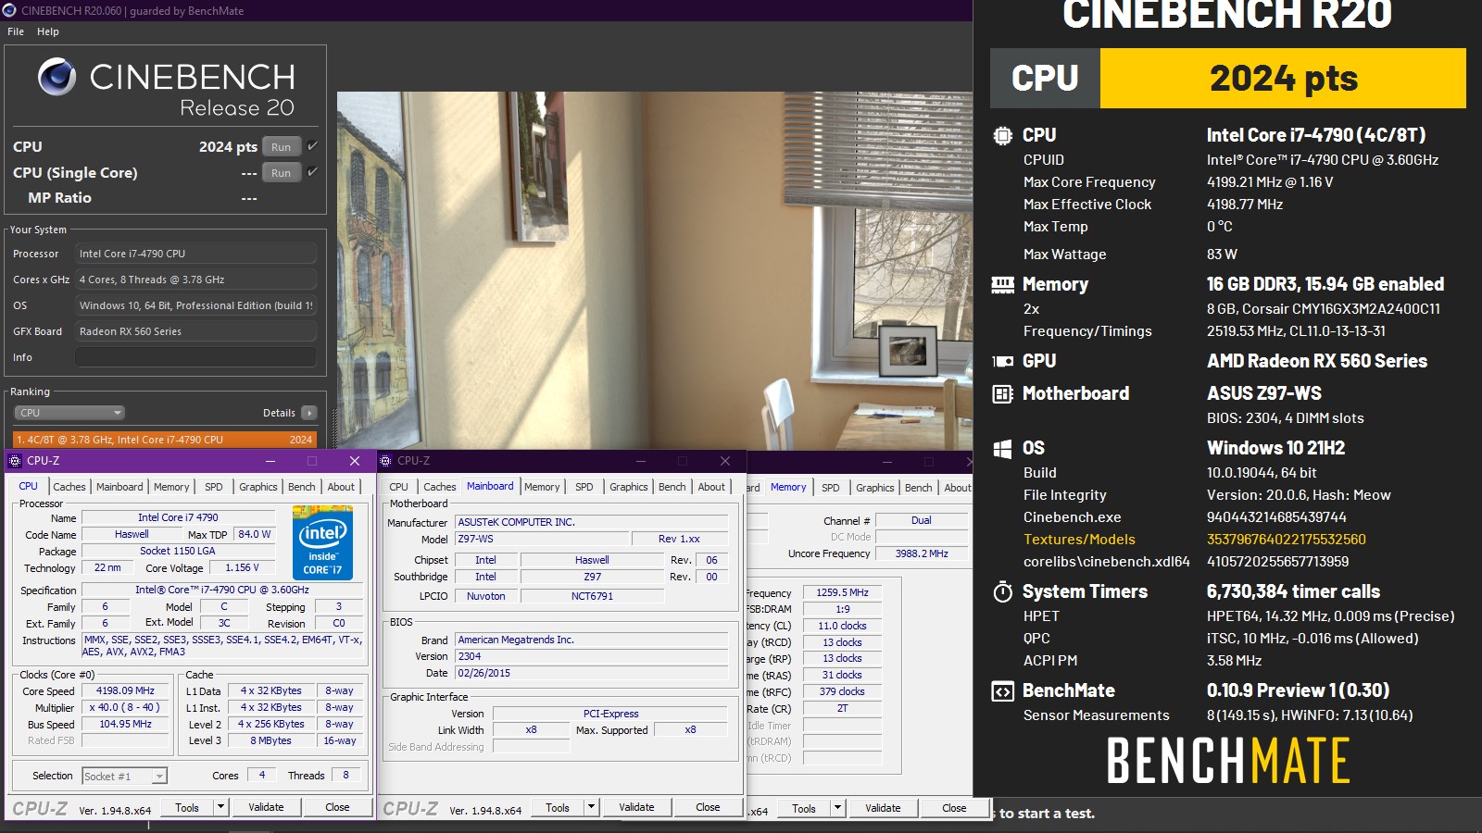Click the Uncore Frequency 3988.2 MHz value
This screenshot has width=1482, height=833.
tap(921, 553)
